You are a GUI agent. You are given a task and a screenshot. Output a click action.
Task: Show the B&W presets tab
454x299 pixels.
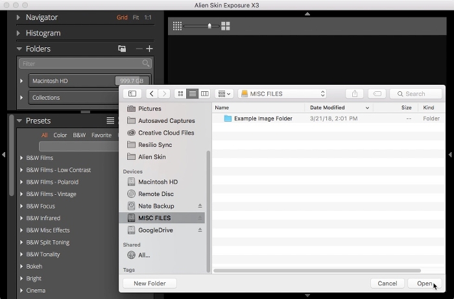pyautogui.click(x=79, y=135)
